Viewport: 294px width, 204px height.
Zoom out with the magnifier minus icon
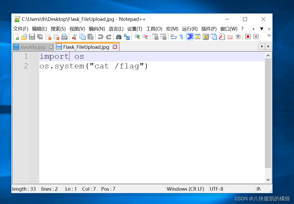[x=145, y=37]
